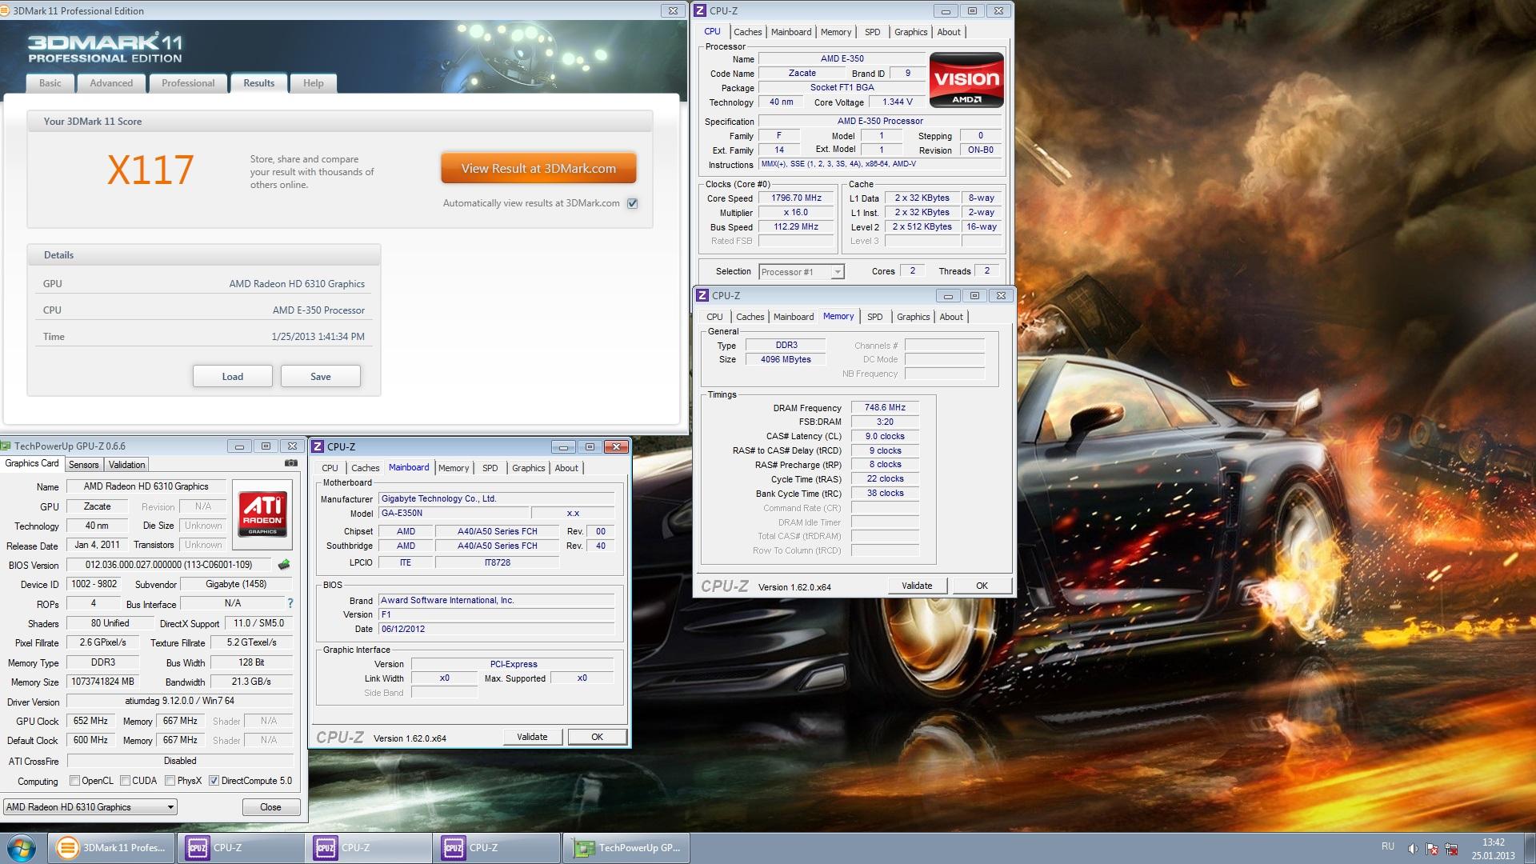
Task: Click the DRAM Frequency value 748.6 MHz
Action: coord(885,407)
